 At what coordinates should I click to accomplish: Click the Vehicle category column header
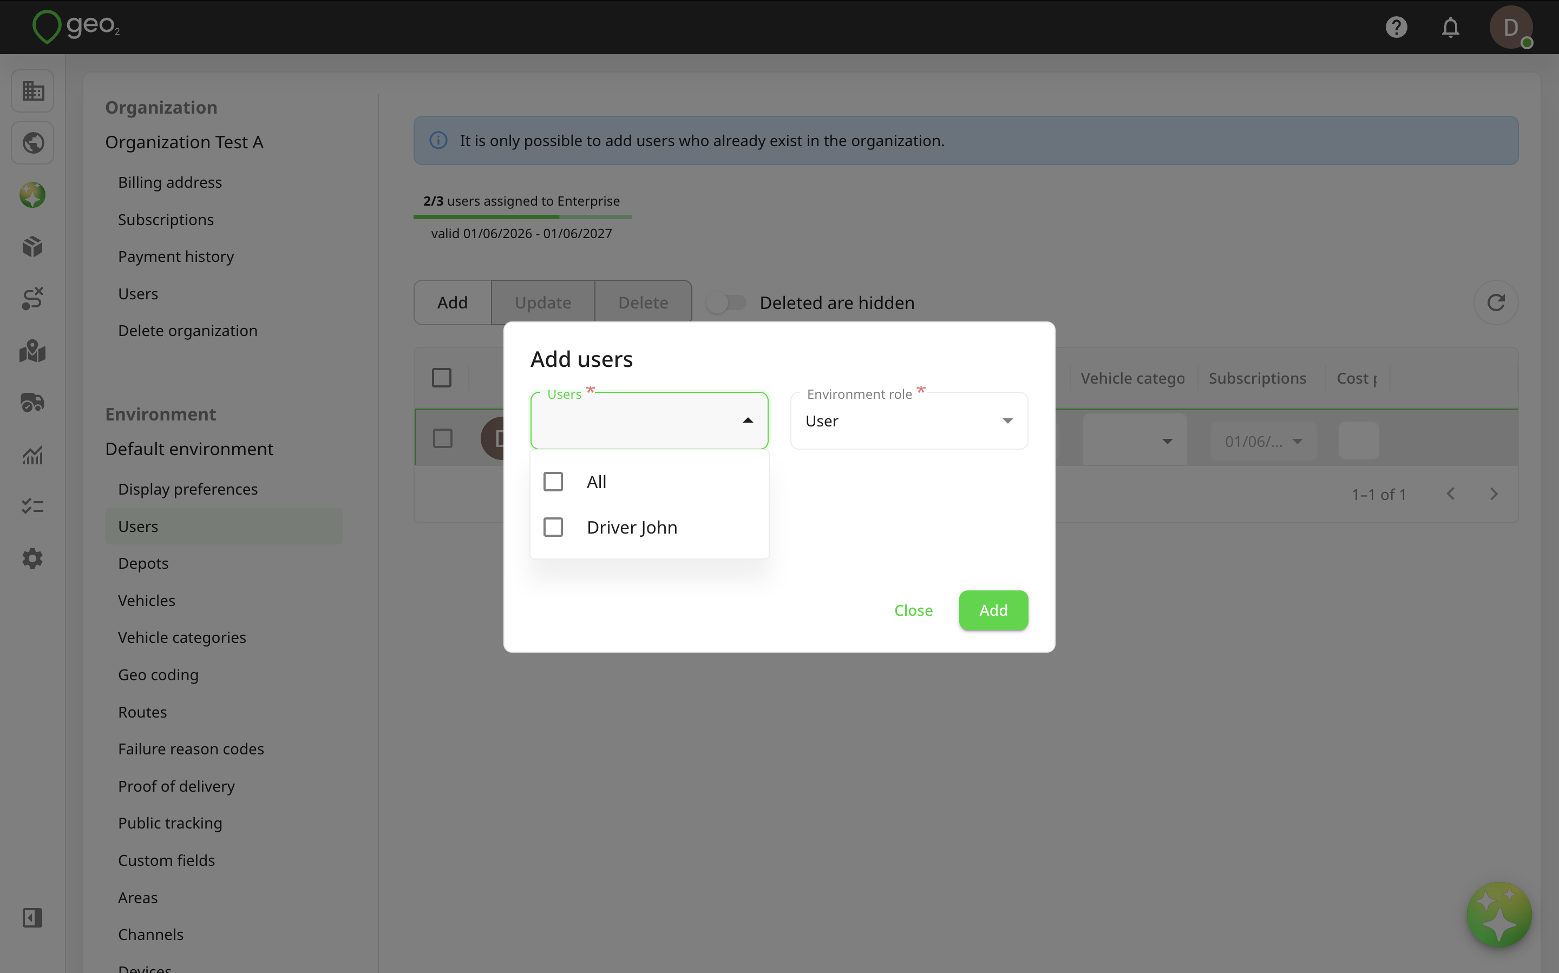[x=1132, y=378]
